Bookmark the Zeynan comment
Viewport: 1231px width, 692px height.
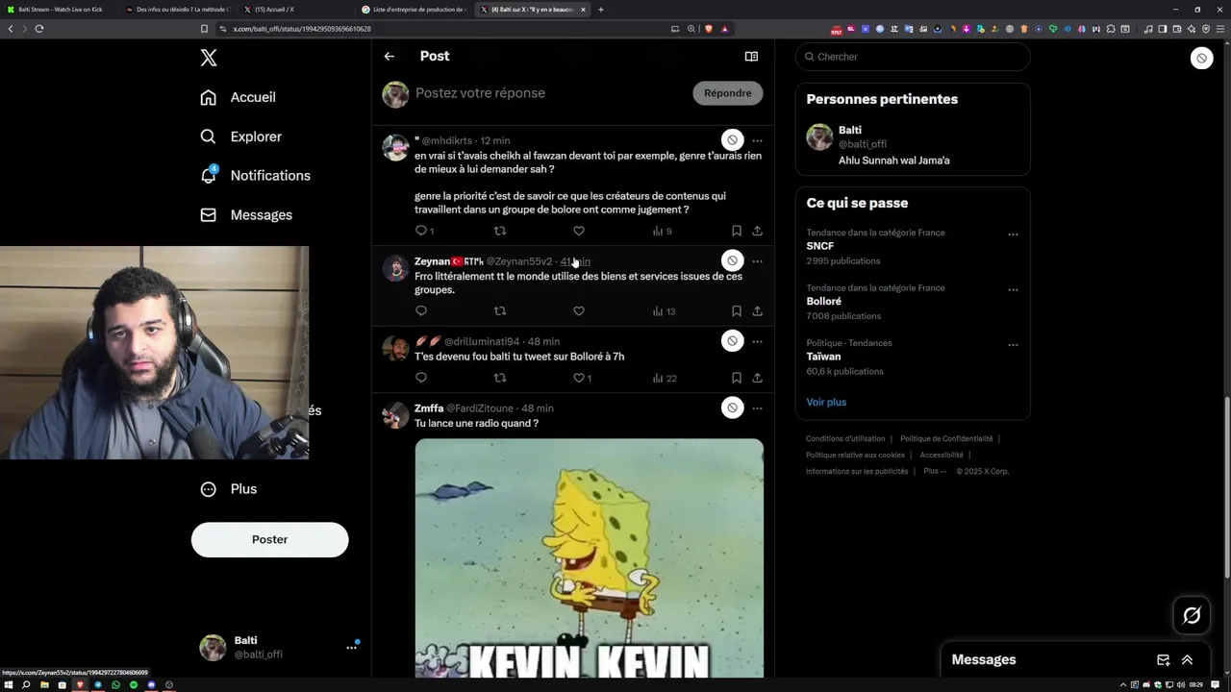[736, 311]
